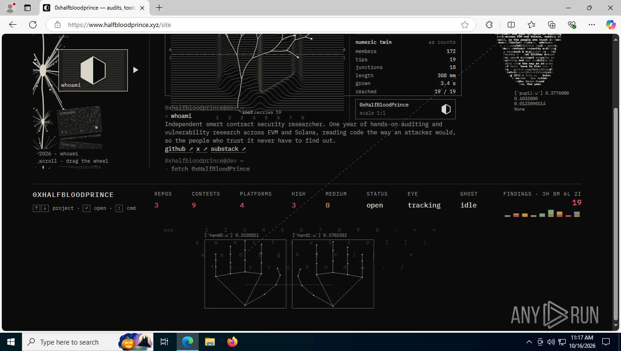The image size is (621, 351).
Task: Select the 0xhalfbloodprince browser tab
Action: 95,8
